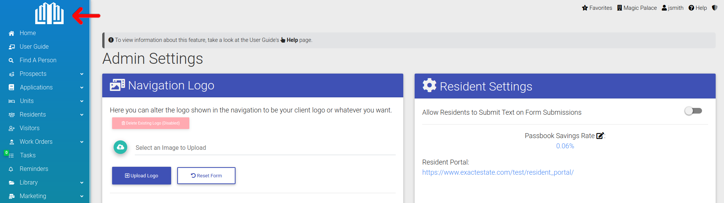This screenshot has height=203, width=724.
Task: Click the building logo in sidebar
Action: point(50,13)
